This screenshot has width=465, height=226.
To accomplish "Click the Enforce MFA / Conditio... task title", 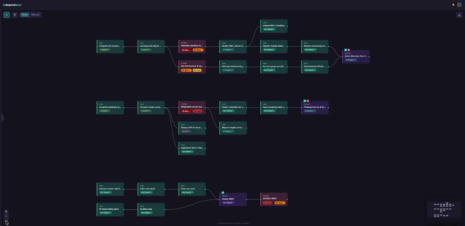I will tap(274, 26).
